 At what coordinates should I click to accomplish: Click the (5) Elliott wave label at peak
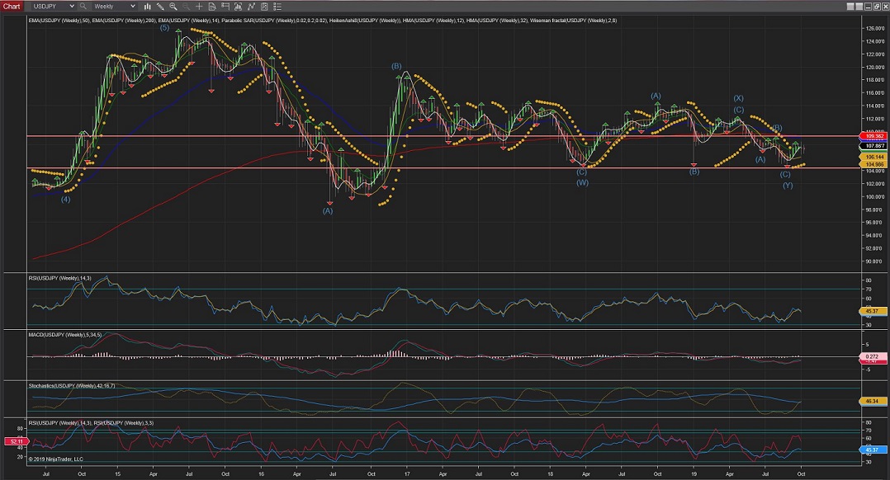pos(165,28)
